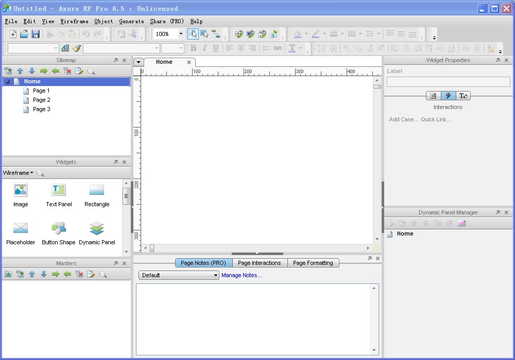The height and width of the screenshot is (360, 515).
Task: Click the Save file toolbar icon
Action: pyautogui.click(x=36, y=34)
